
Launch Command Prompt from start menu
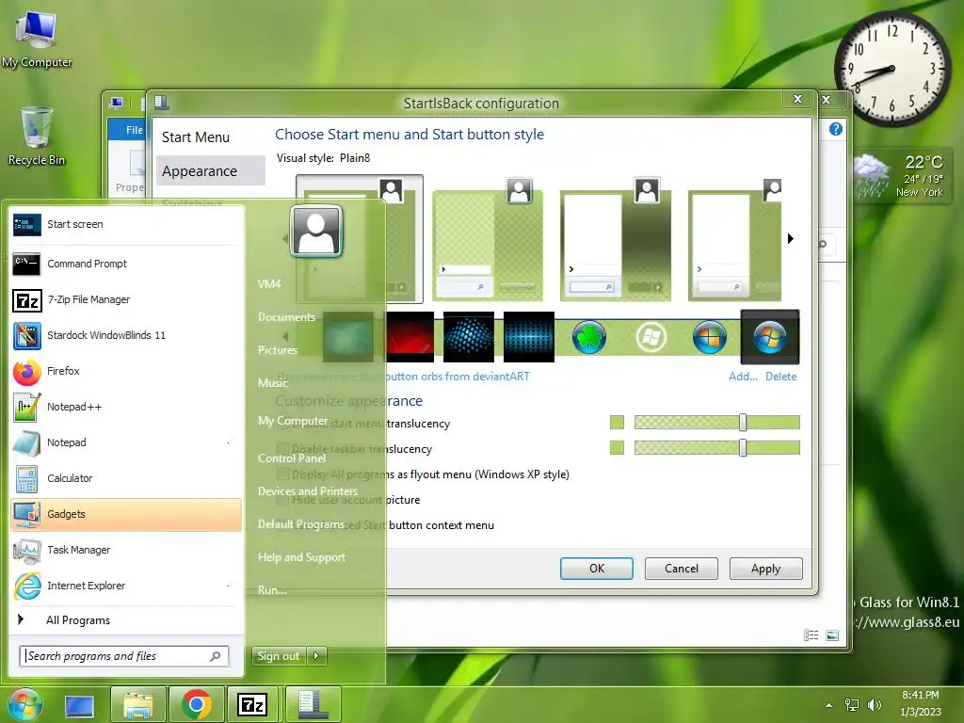[x=126, y=264]
